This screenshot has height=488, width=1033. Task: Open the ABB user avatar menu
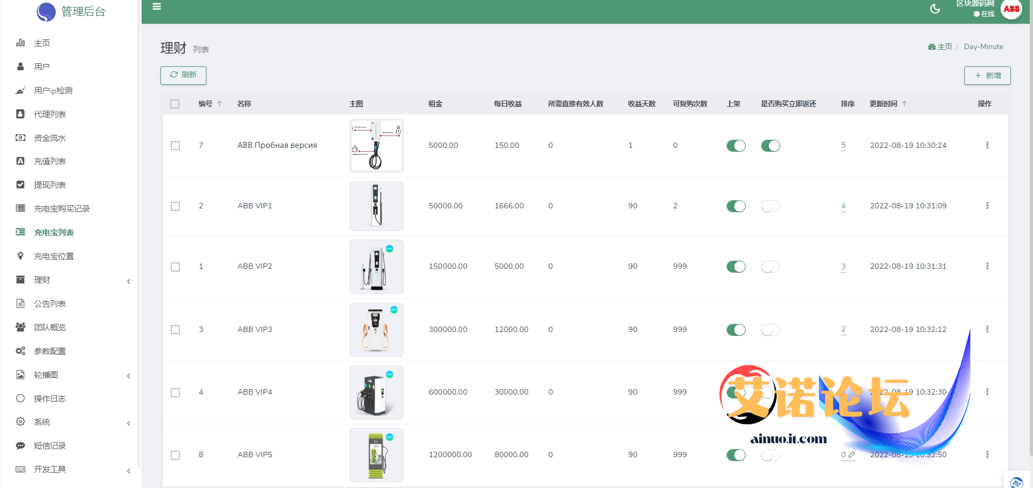1011,9
